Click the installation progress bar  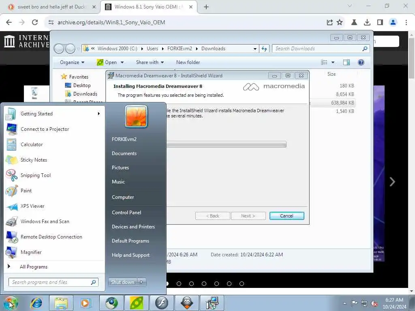click(226, 144)
